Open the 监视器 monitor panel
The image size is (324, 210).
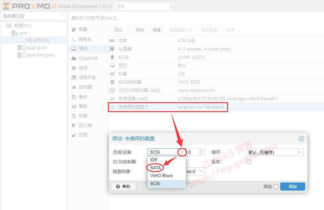tap(87, 87)
